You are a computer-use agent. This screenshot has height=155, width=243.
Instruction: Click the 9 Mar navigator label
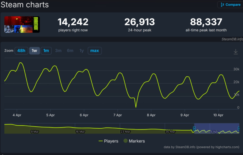[35, 131]
